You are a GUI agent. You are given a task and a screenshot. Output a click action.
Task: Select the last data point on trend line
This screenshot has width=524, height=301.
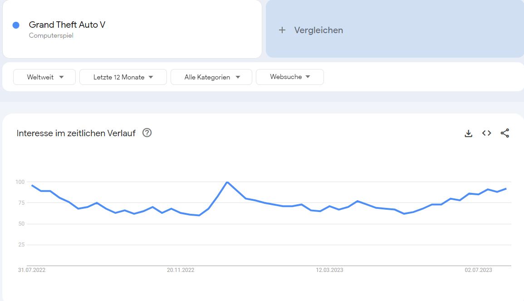coord(506,188)
